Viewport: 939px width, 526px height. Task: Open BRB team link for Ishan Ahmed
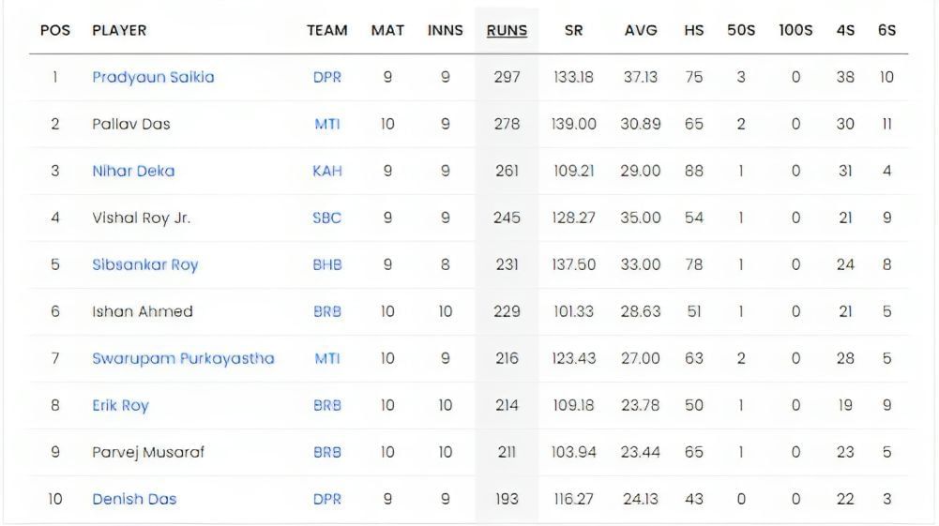pyautogui.click(x=327, y=311)
